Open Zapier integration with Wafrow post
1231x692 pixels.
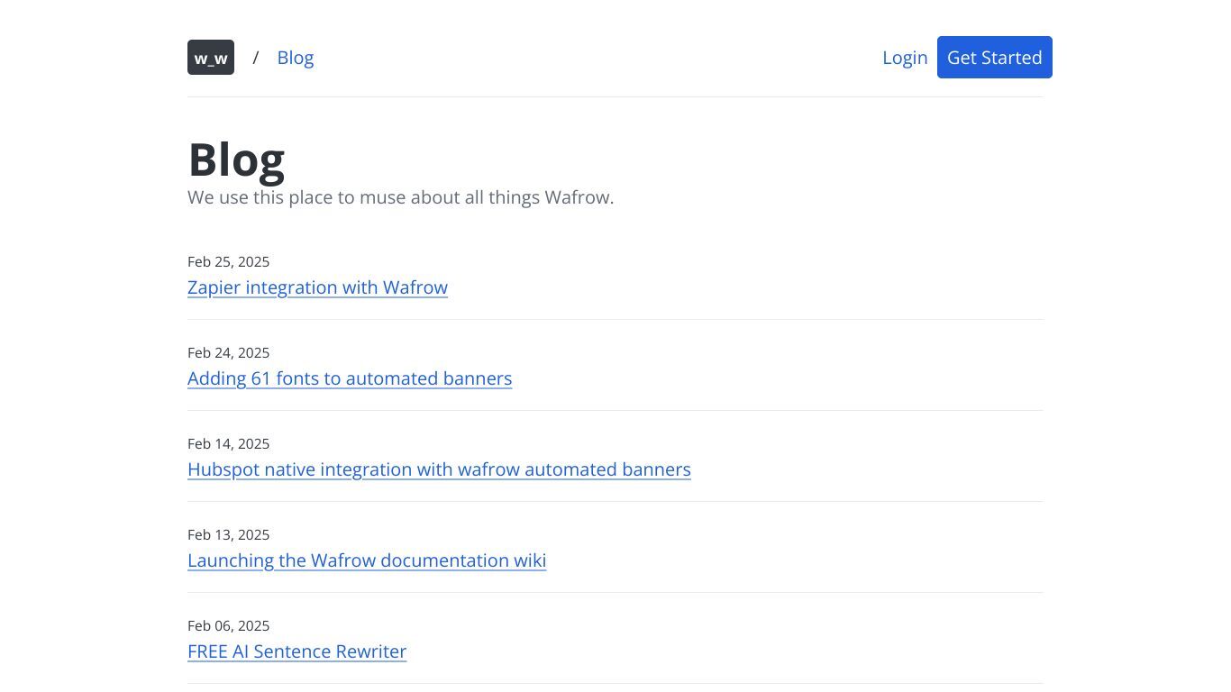click(317, 287)
